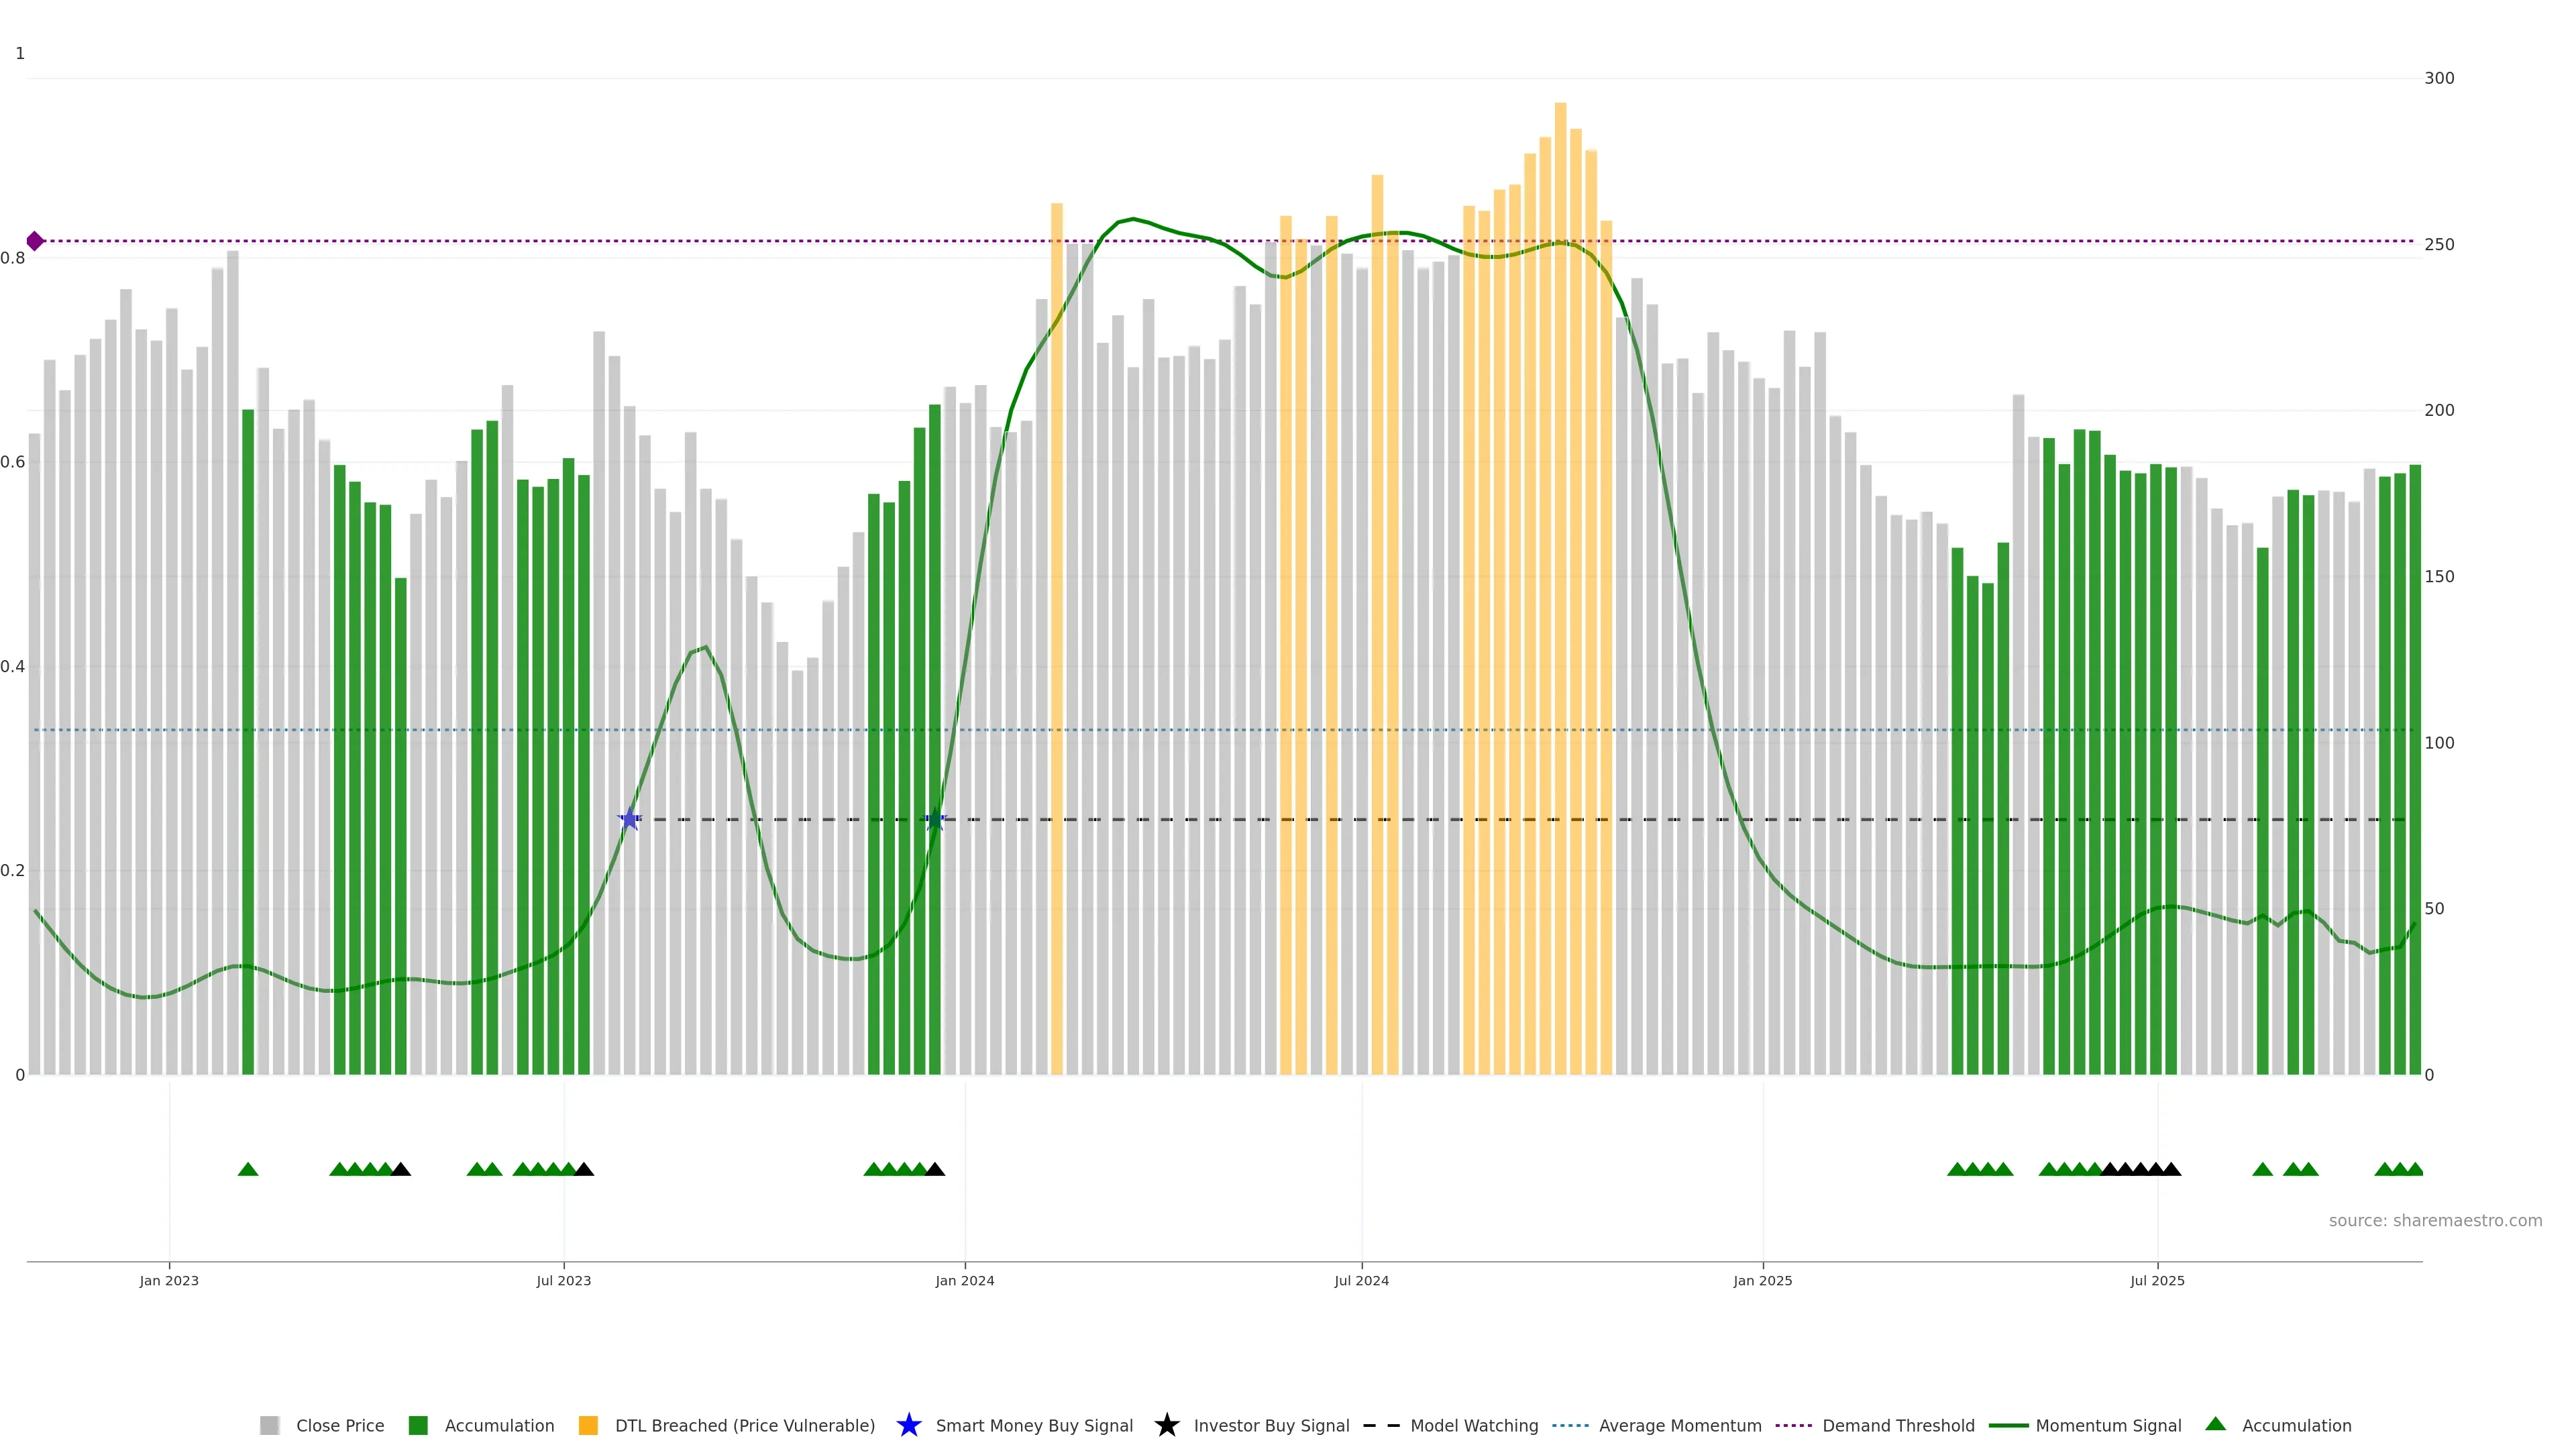Toggle the green Accumulation bar legend entry
Screen dimensions: 2576x1449
[418, 1425]
